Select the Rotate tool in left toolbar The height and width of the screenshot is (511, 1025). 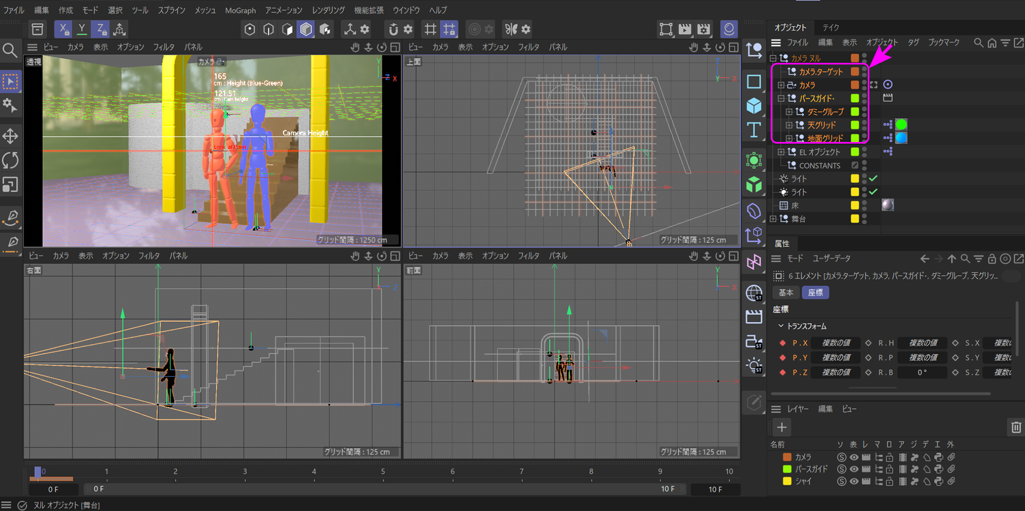[10, 160]
